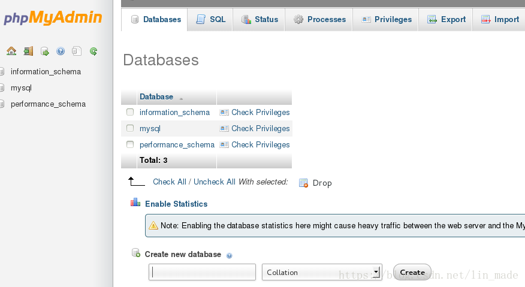
Task: Reload navigation frame green icon
Action: tap(93, 52)
